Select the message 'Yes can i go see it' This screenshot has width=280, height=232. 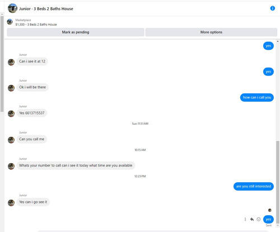[x=33, y=202]
